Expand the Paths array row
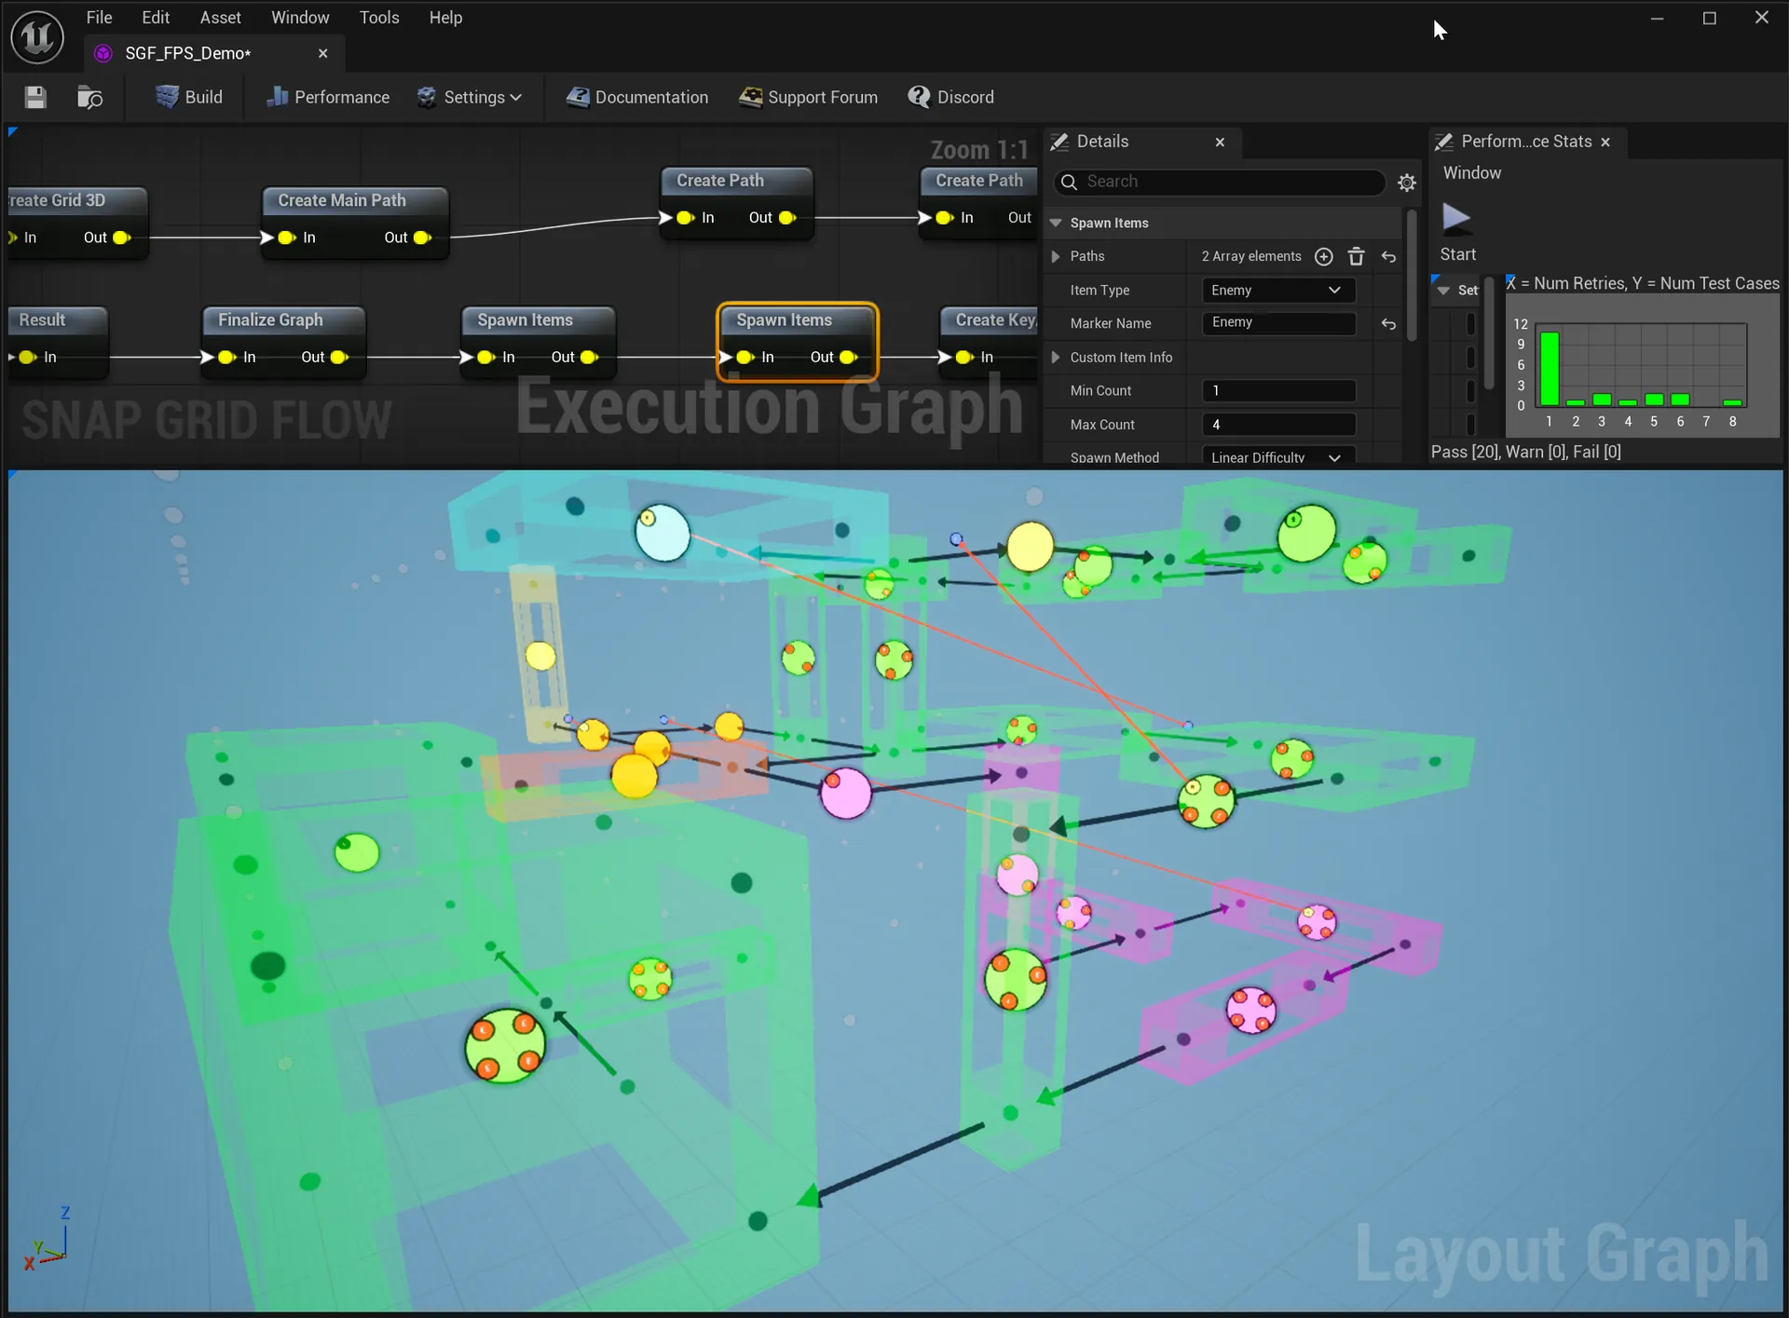This screenshot has height=1318, width=1789. click(1056, 256)
